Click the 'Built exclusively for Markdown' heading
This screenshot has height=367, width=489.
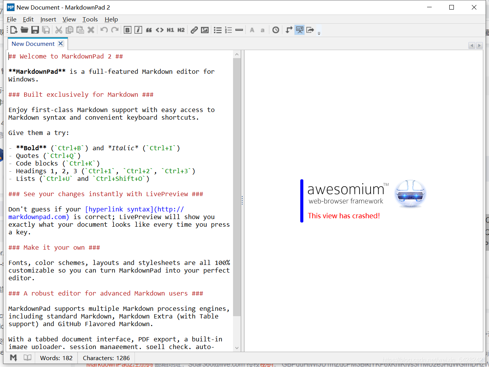[81, 94]
